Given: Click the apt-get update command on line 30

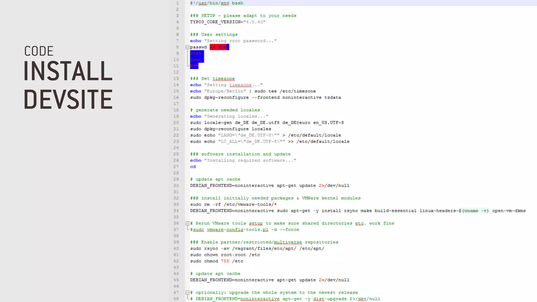Looking at the screenshot, I should click(270, 186).
